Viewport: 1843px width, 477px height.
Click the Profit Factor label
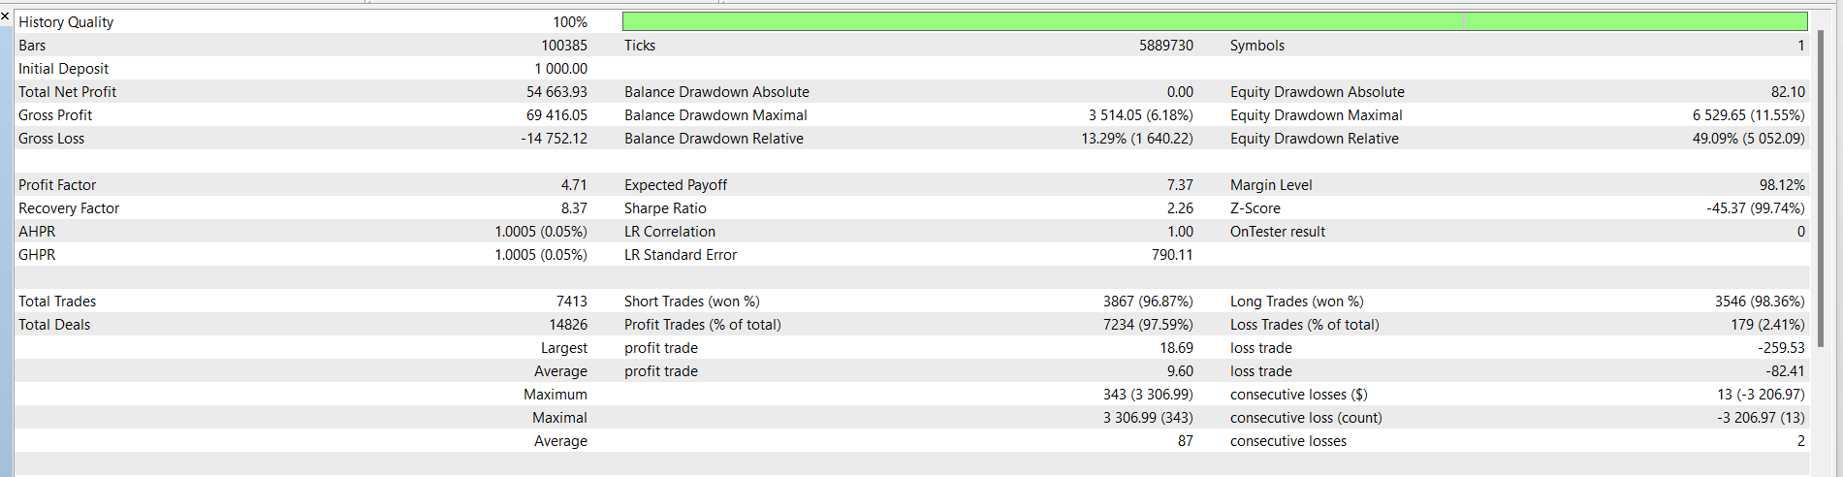pos(57,185)
